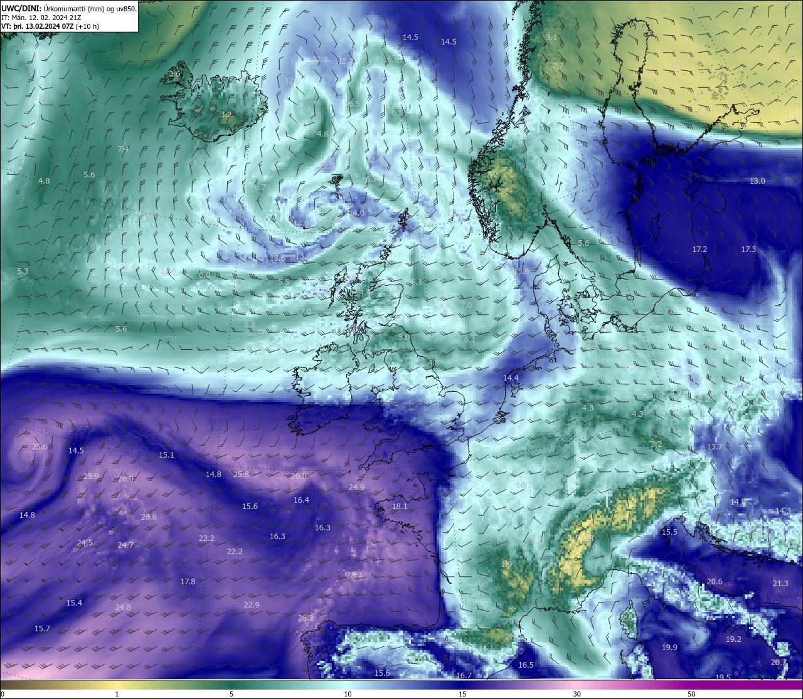Click the 14.4 value near the Netherlands coast

(511, 377)
